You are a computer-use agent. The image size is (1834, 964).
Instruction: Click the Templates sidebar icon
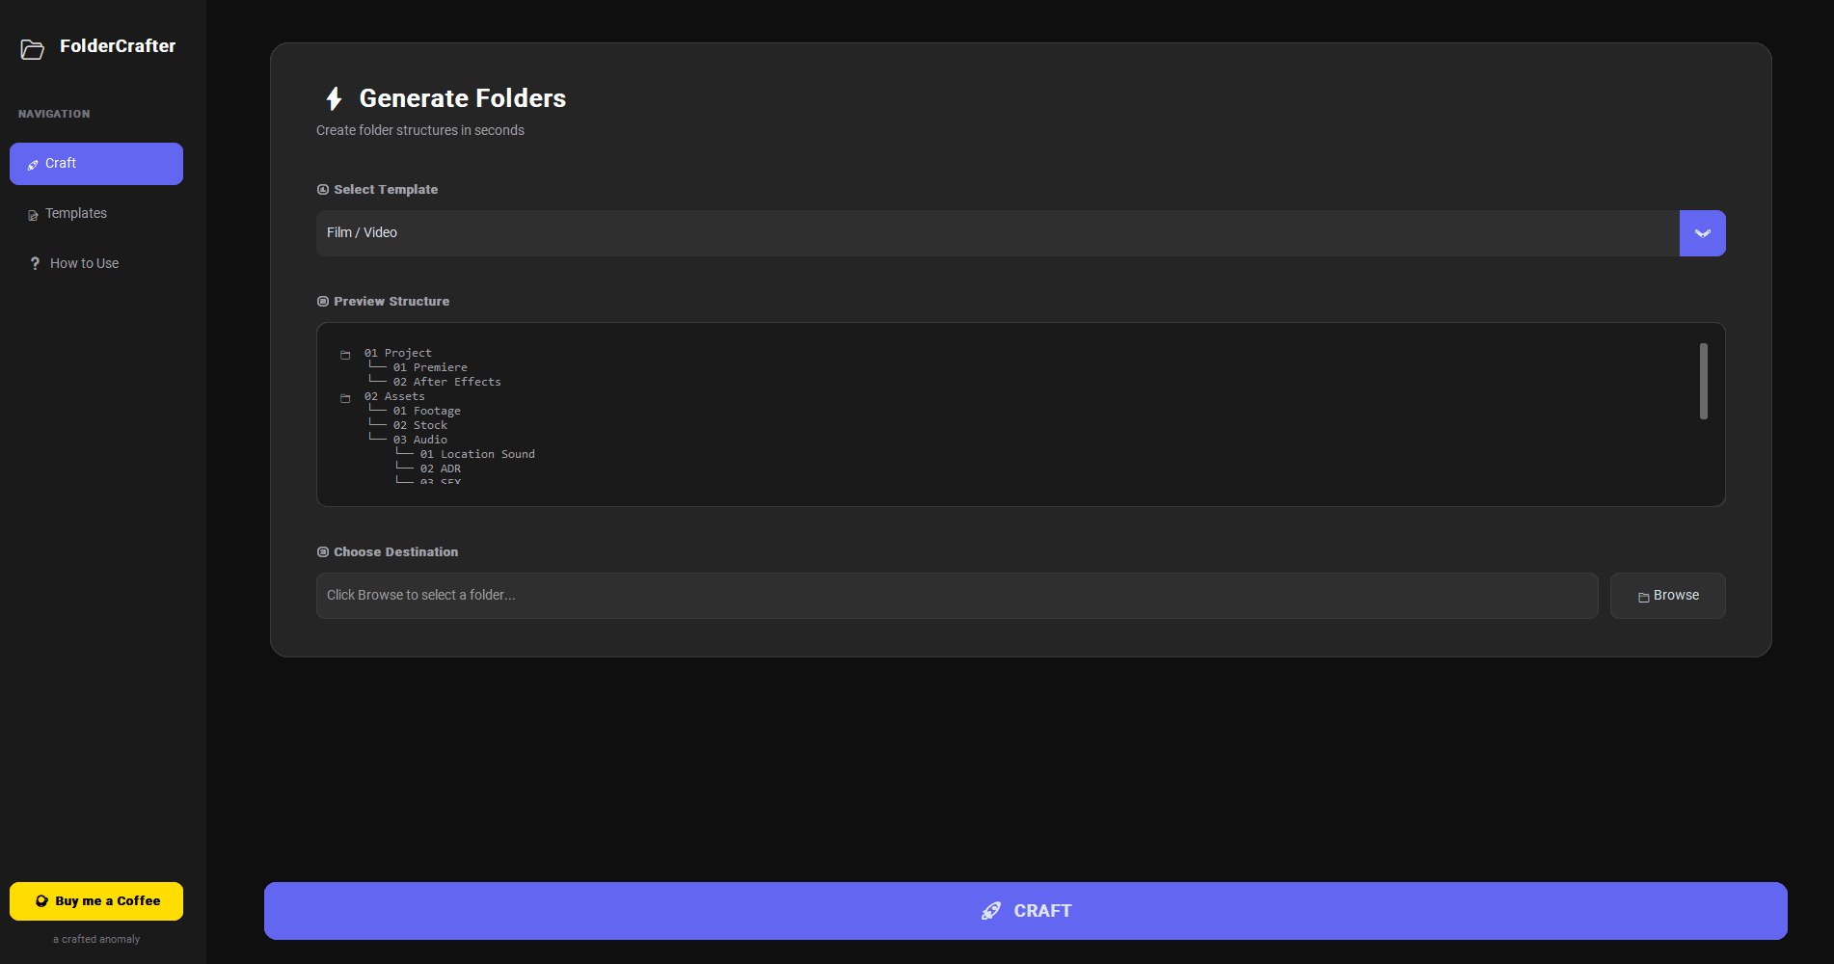[x=33, y=215]
